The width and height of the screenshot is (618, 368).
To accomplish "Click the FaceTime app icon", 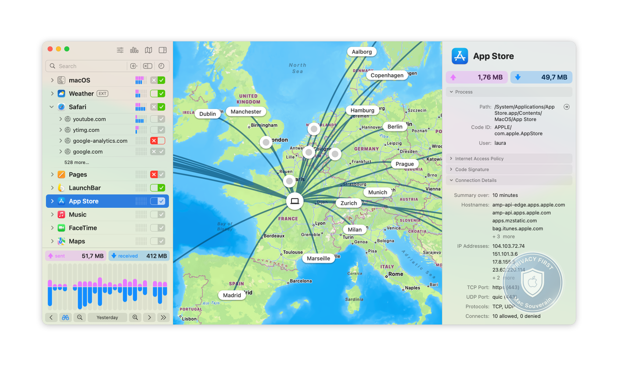I will pos(61,228).
